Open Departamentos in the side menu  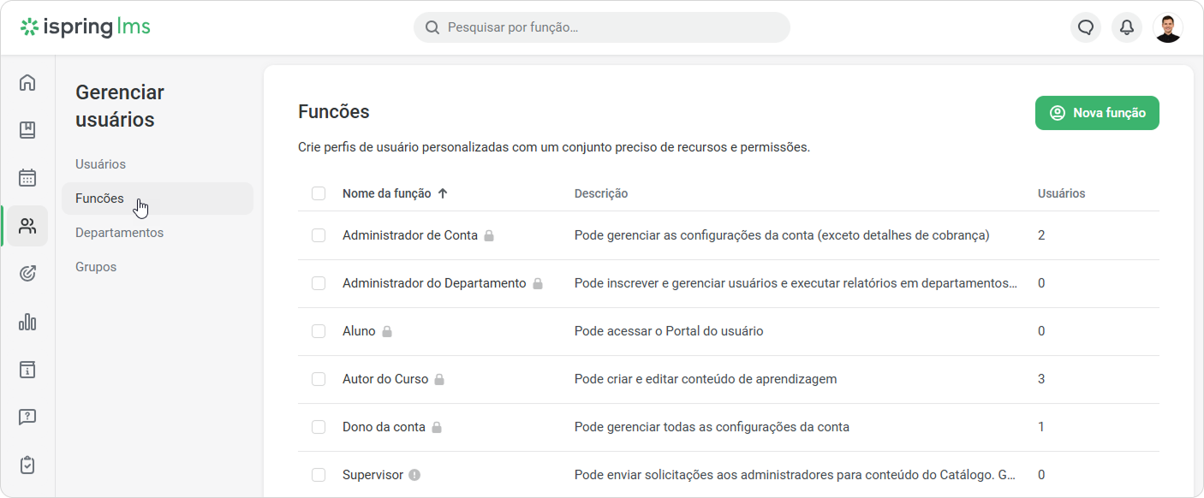119,233
